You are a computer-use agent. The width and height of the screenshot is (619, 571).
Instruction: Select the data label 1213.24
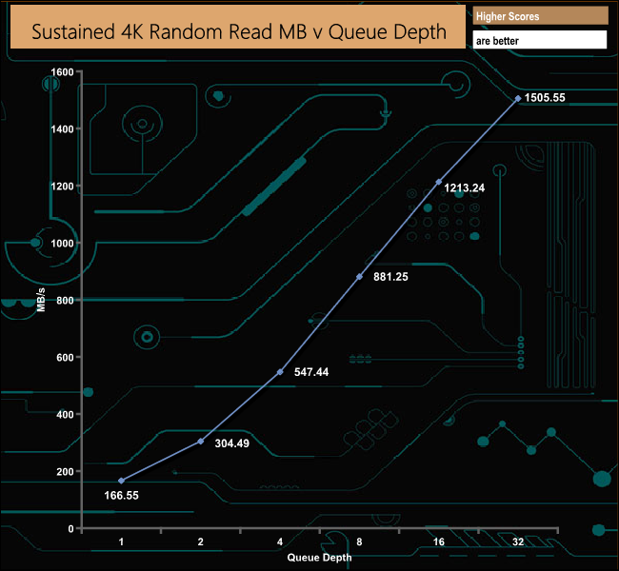pyautogui.click(x=465, y=187)
